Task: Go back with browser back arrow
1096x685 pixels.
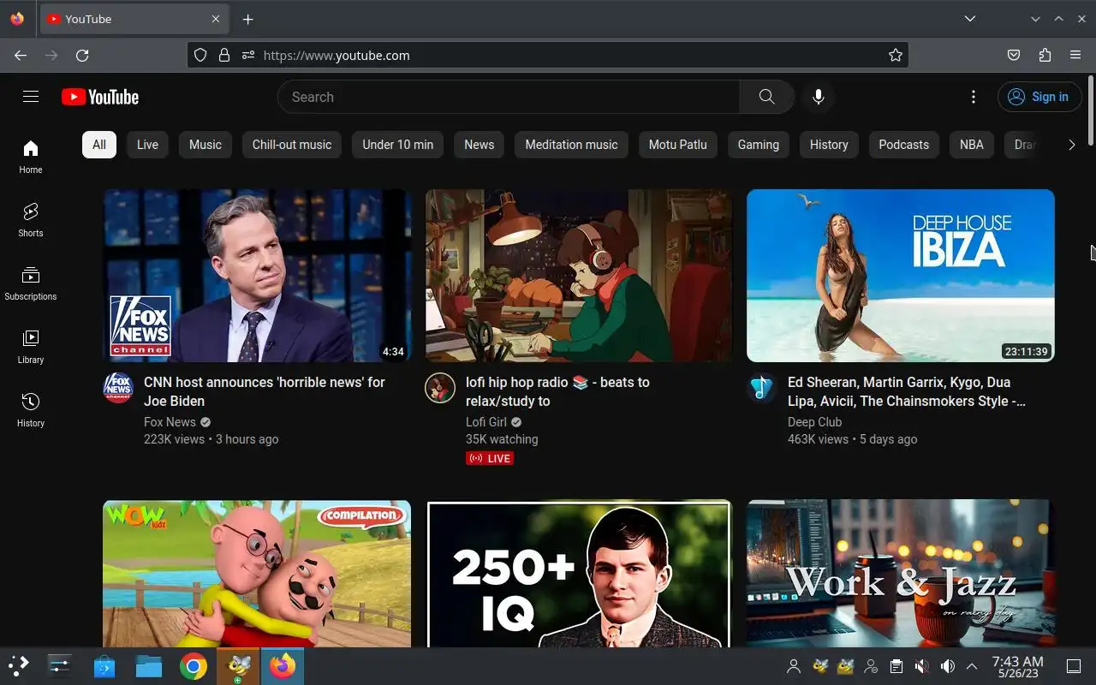Action: tap(21, 55)
